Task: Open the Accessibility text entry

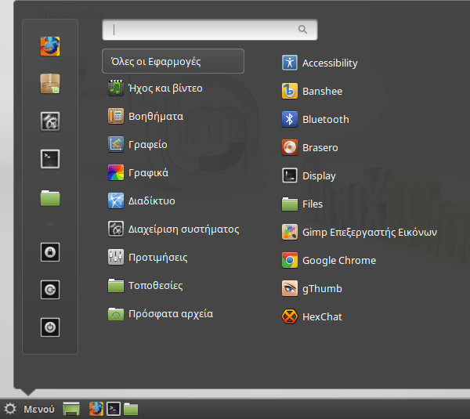Action: [x=330, y=63]
